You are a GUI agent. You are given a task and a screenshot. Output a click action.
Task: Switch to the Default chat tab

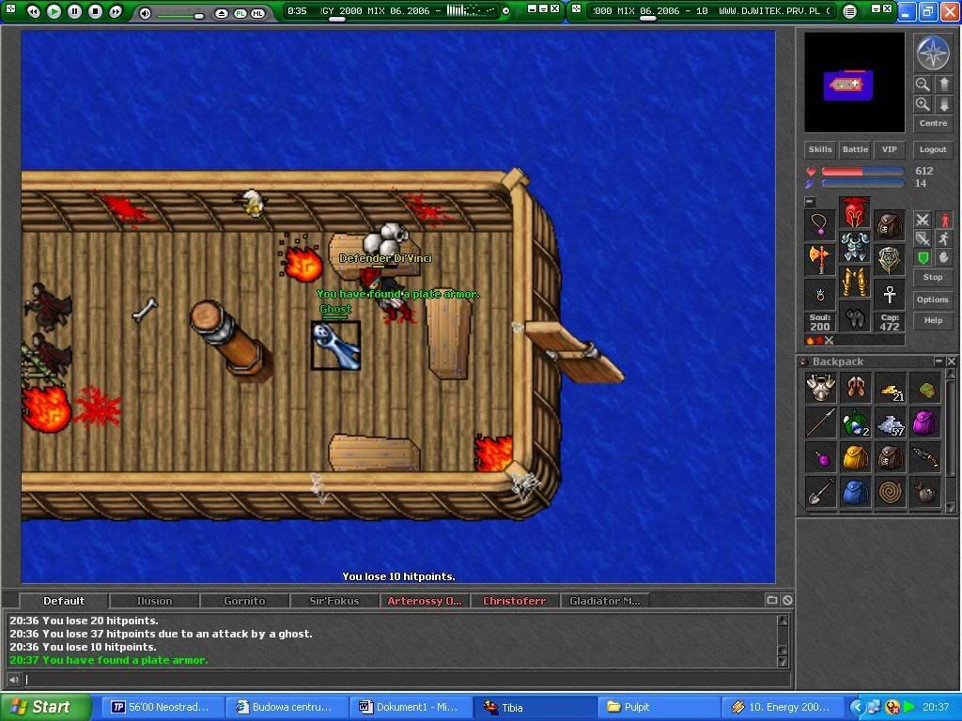tap(64, 601)
